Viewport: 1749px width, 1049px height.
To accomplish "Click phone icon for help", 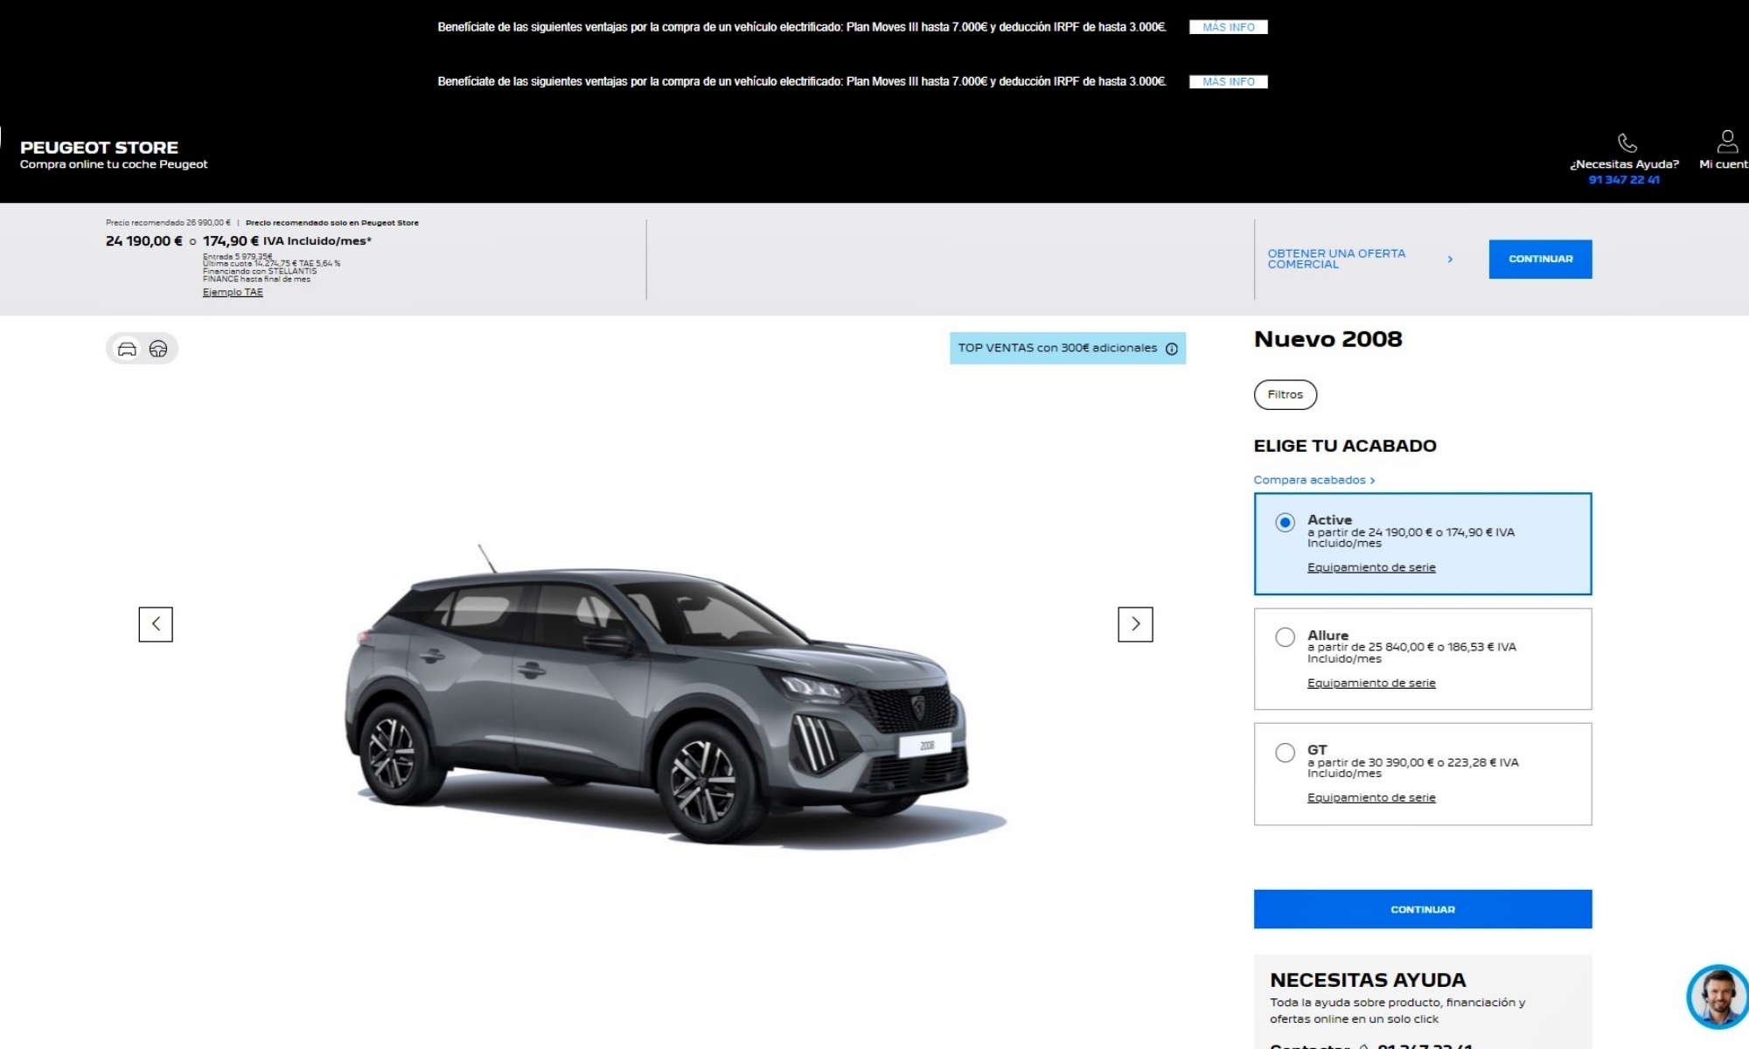I will (1627, 142).
